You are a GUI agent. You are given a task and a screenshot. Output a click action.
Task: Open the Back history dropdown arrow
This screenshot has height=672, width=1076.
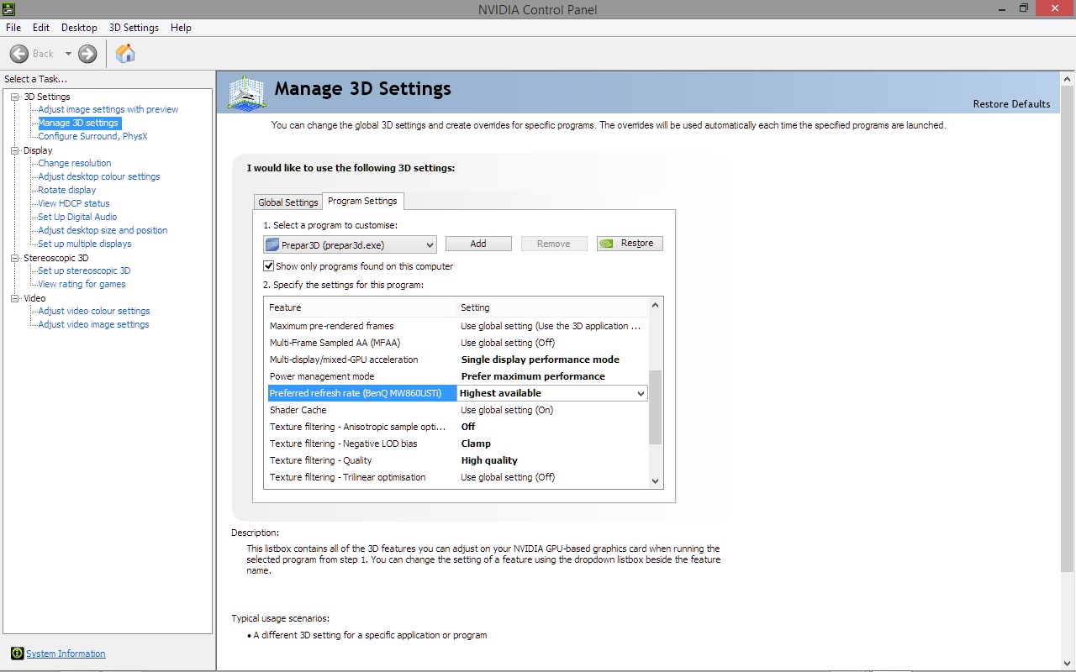tap(68, 54)
